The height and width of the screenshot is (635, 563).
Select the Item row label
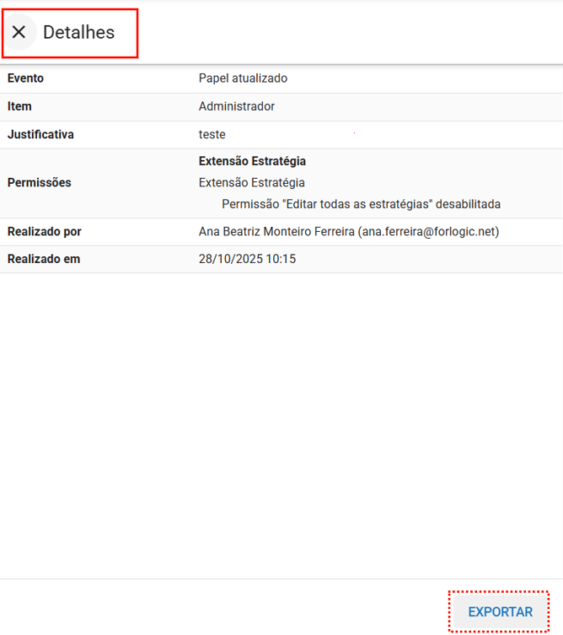coord(19,106)
